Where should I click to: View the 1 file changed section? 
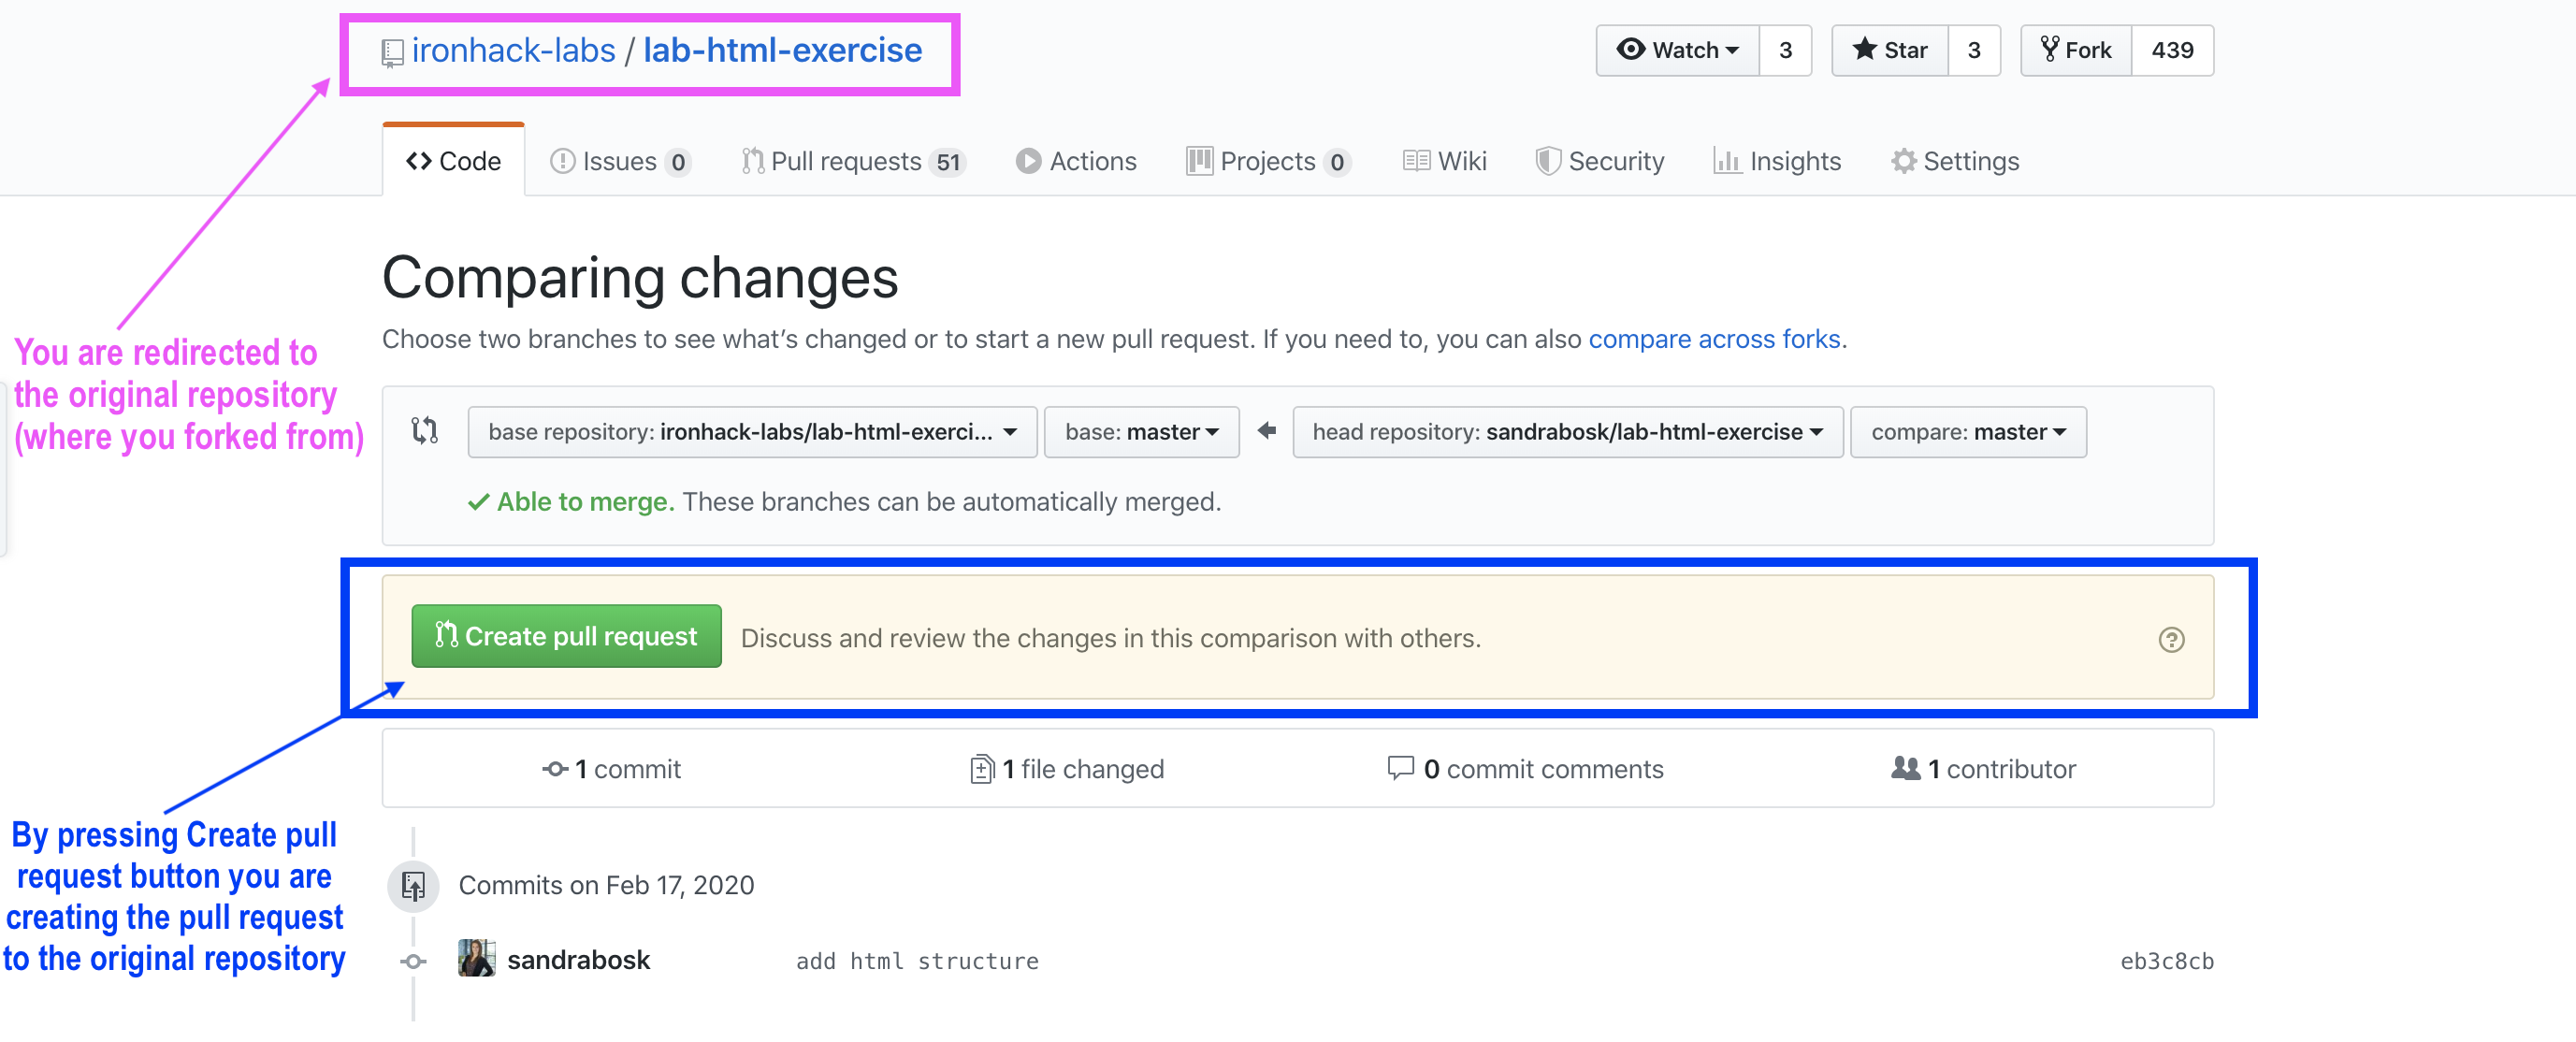(1068, 769)
